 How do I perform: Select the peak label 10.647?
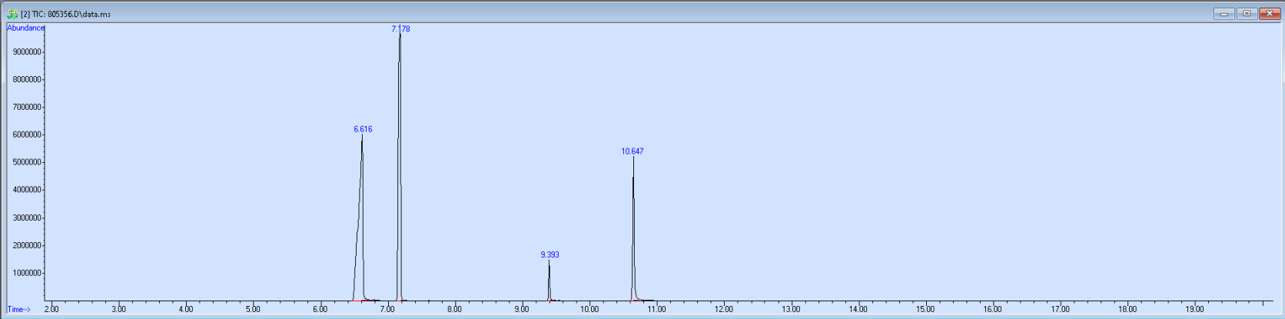(x=633, y=151)
